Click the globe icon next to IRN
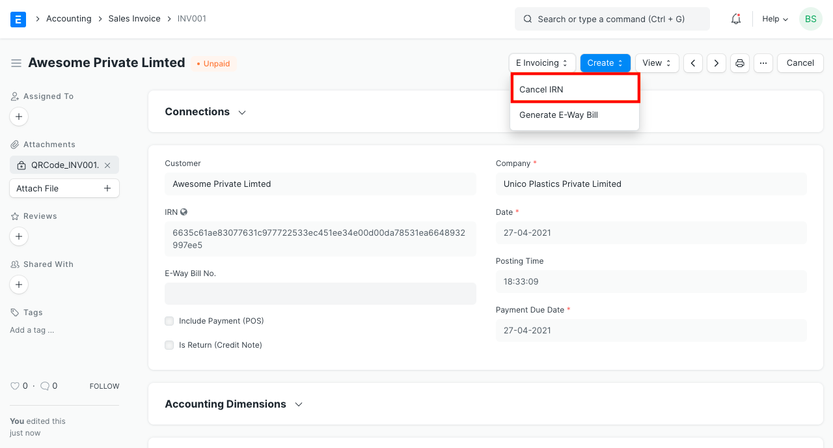The height and width of the screenshot is (448, 833). [185, 212]
